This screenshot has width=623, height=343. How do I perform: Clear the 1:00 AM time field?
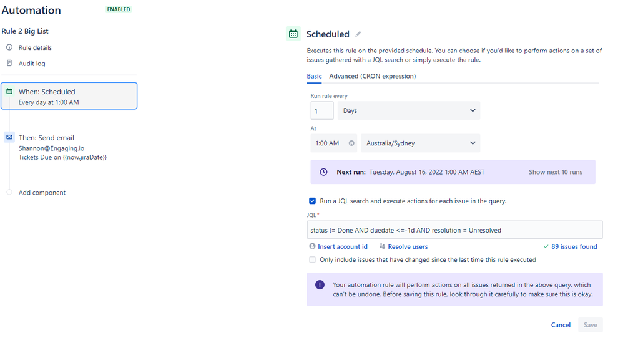(351, 143)
